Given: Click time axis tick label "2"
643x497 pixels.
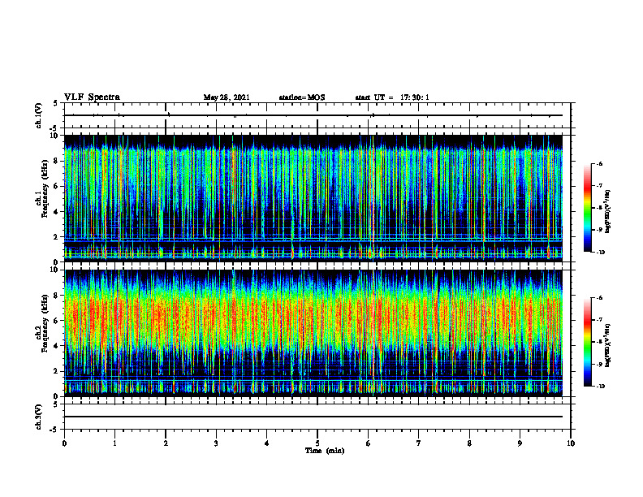Looking at the screenshot, I should (x=166, y=443).
